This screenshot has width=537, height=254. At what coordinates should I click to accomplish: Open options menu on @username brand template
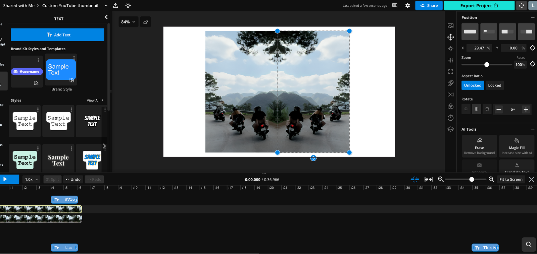click(38, 60)
